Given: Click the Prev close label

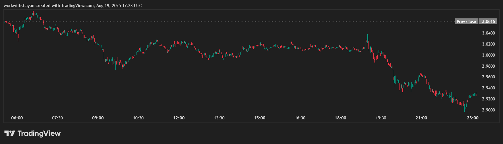Looking at the screenshot, I should (466, 22).
